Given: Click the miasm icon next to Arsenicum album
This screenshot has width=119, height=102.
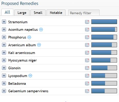Looking at the screenshot, I should (x=39, y=45).
